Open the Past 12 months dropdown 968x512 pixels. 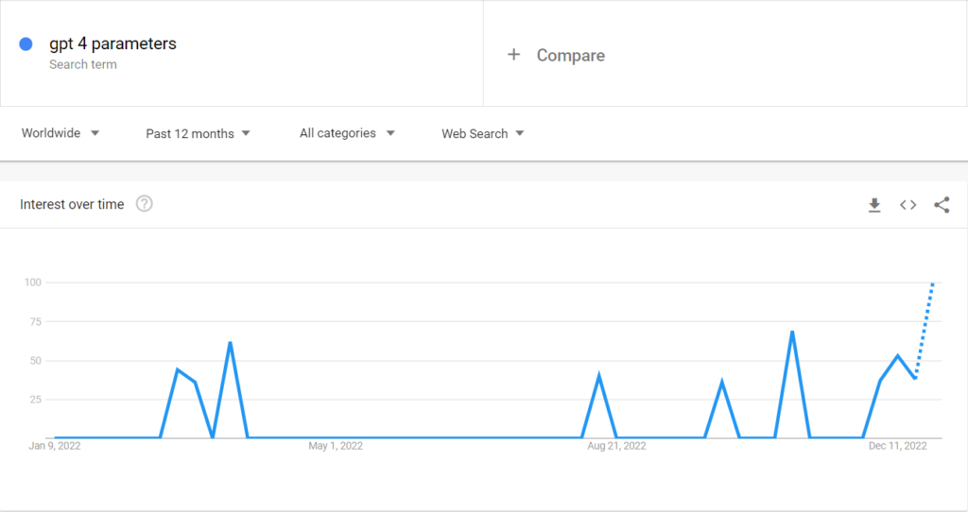(x=199, y=134)
